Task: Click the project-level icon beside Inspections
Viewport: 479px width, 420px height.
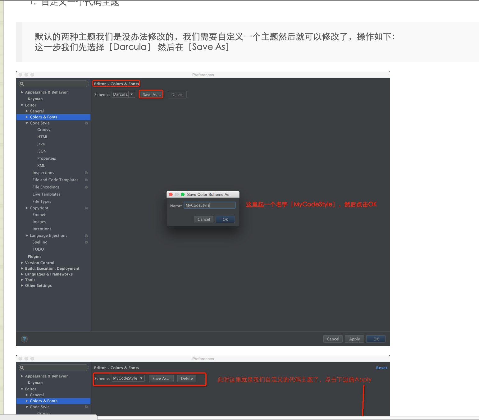Action: click(86, 173)
